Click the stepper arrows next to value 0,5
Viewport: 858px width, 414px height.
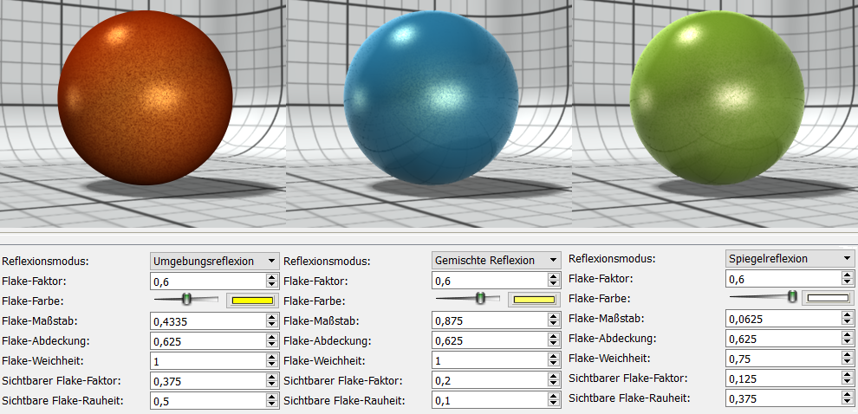(272, 401)
